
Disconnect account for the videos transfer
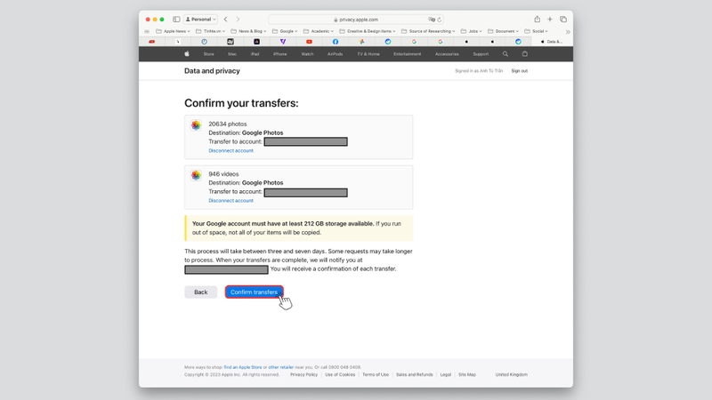(231, 201)
